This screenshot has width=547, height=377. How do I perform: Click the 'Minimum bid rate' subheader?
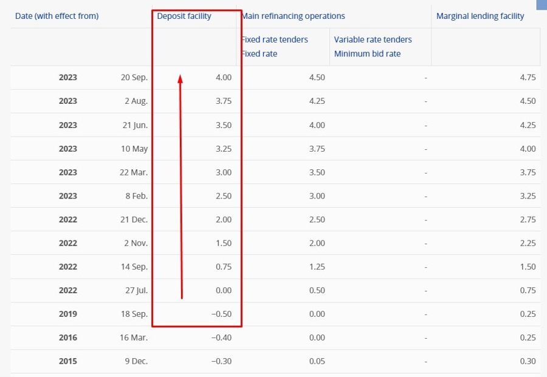click(x=367, y=53)
